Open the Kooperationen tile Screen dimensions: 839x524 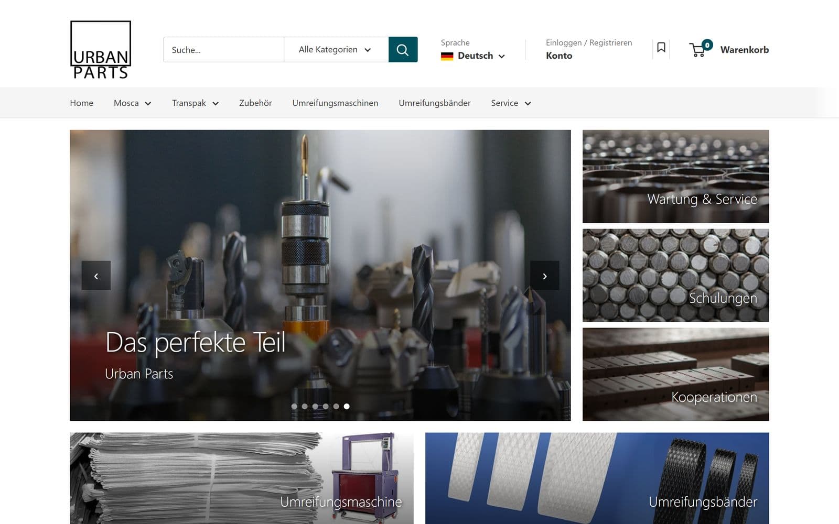tap(675, 374)
